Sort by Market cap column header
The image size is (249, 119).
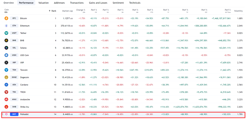click(67, 11)
